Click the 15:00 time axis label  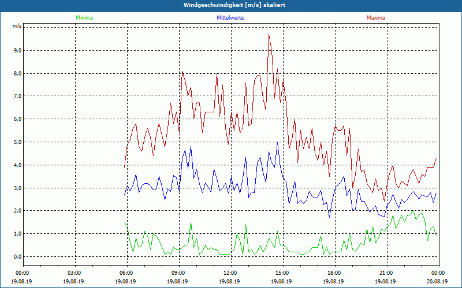pos(282,273)
